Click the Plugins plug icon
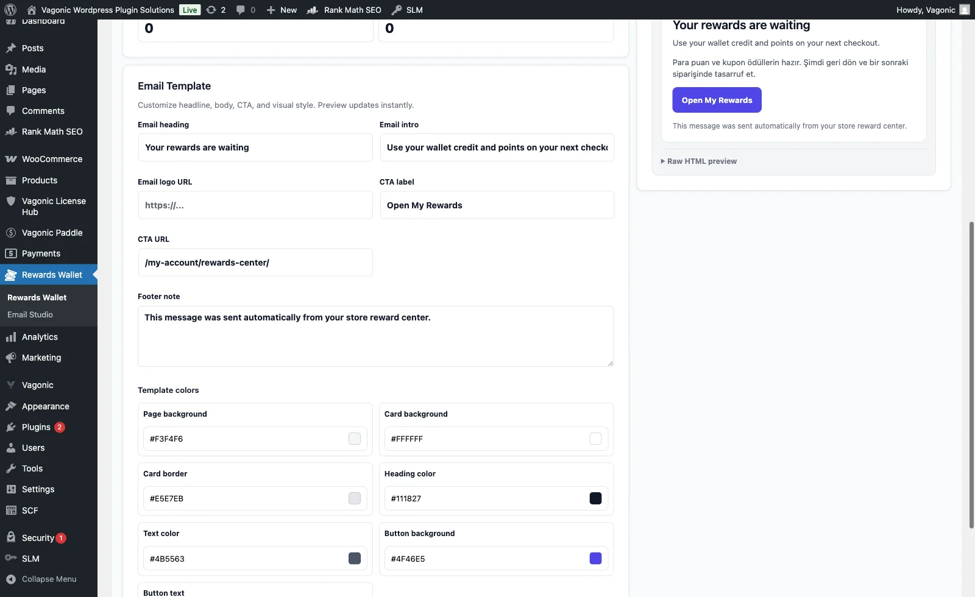Image resolution: width=975 pixels, height=597 pixels. coord(11,427)
